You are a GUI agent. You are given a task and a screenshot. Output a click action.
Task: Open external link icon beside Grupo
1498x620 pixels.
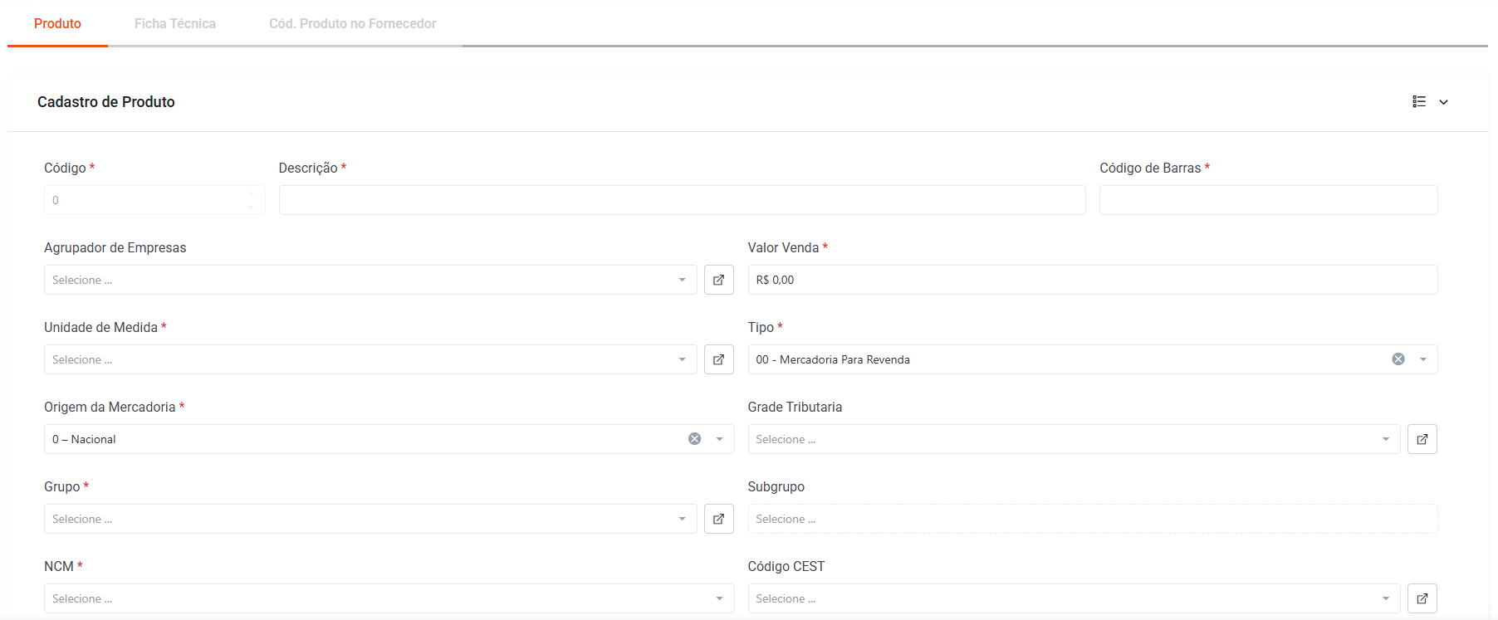coord(718,519)
